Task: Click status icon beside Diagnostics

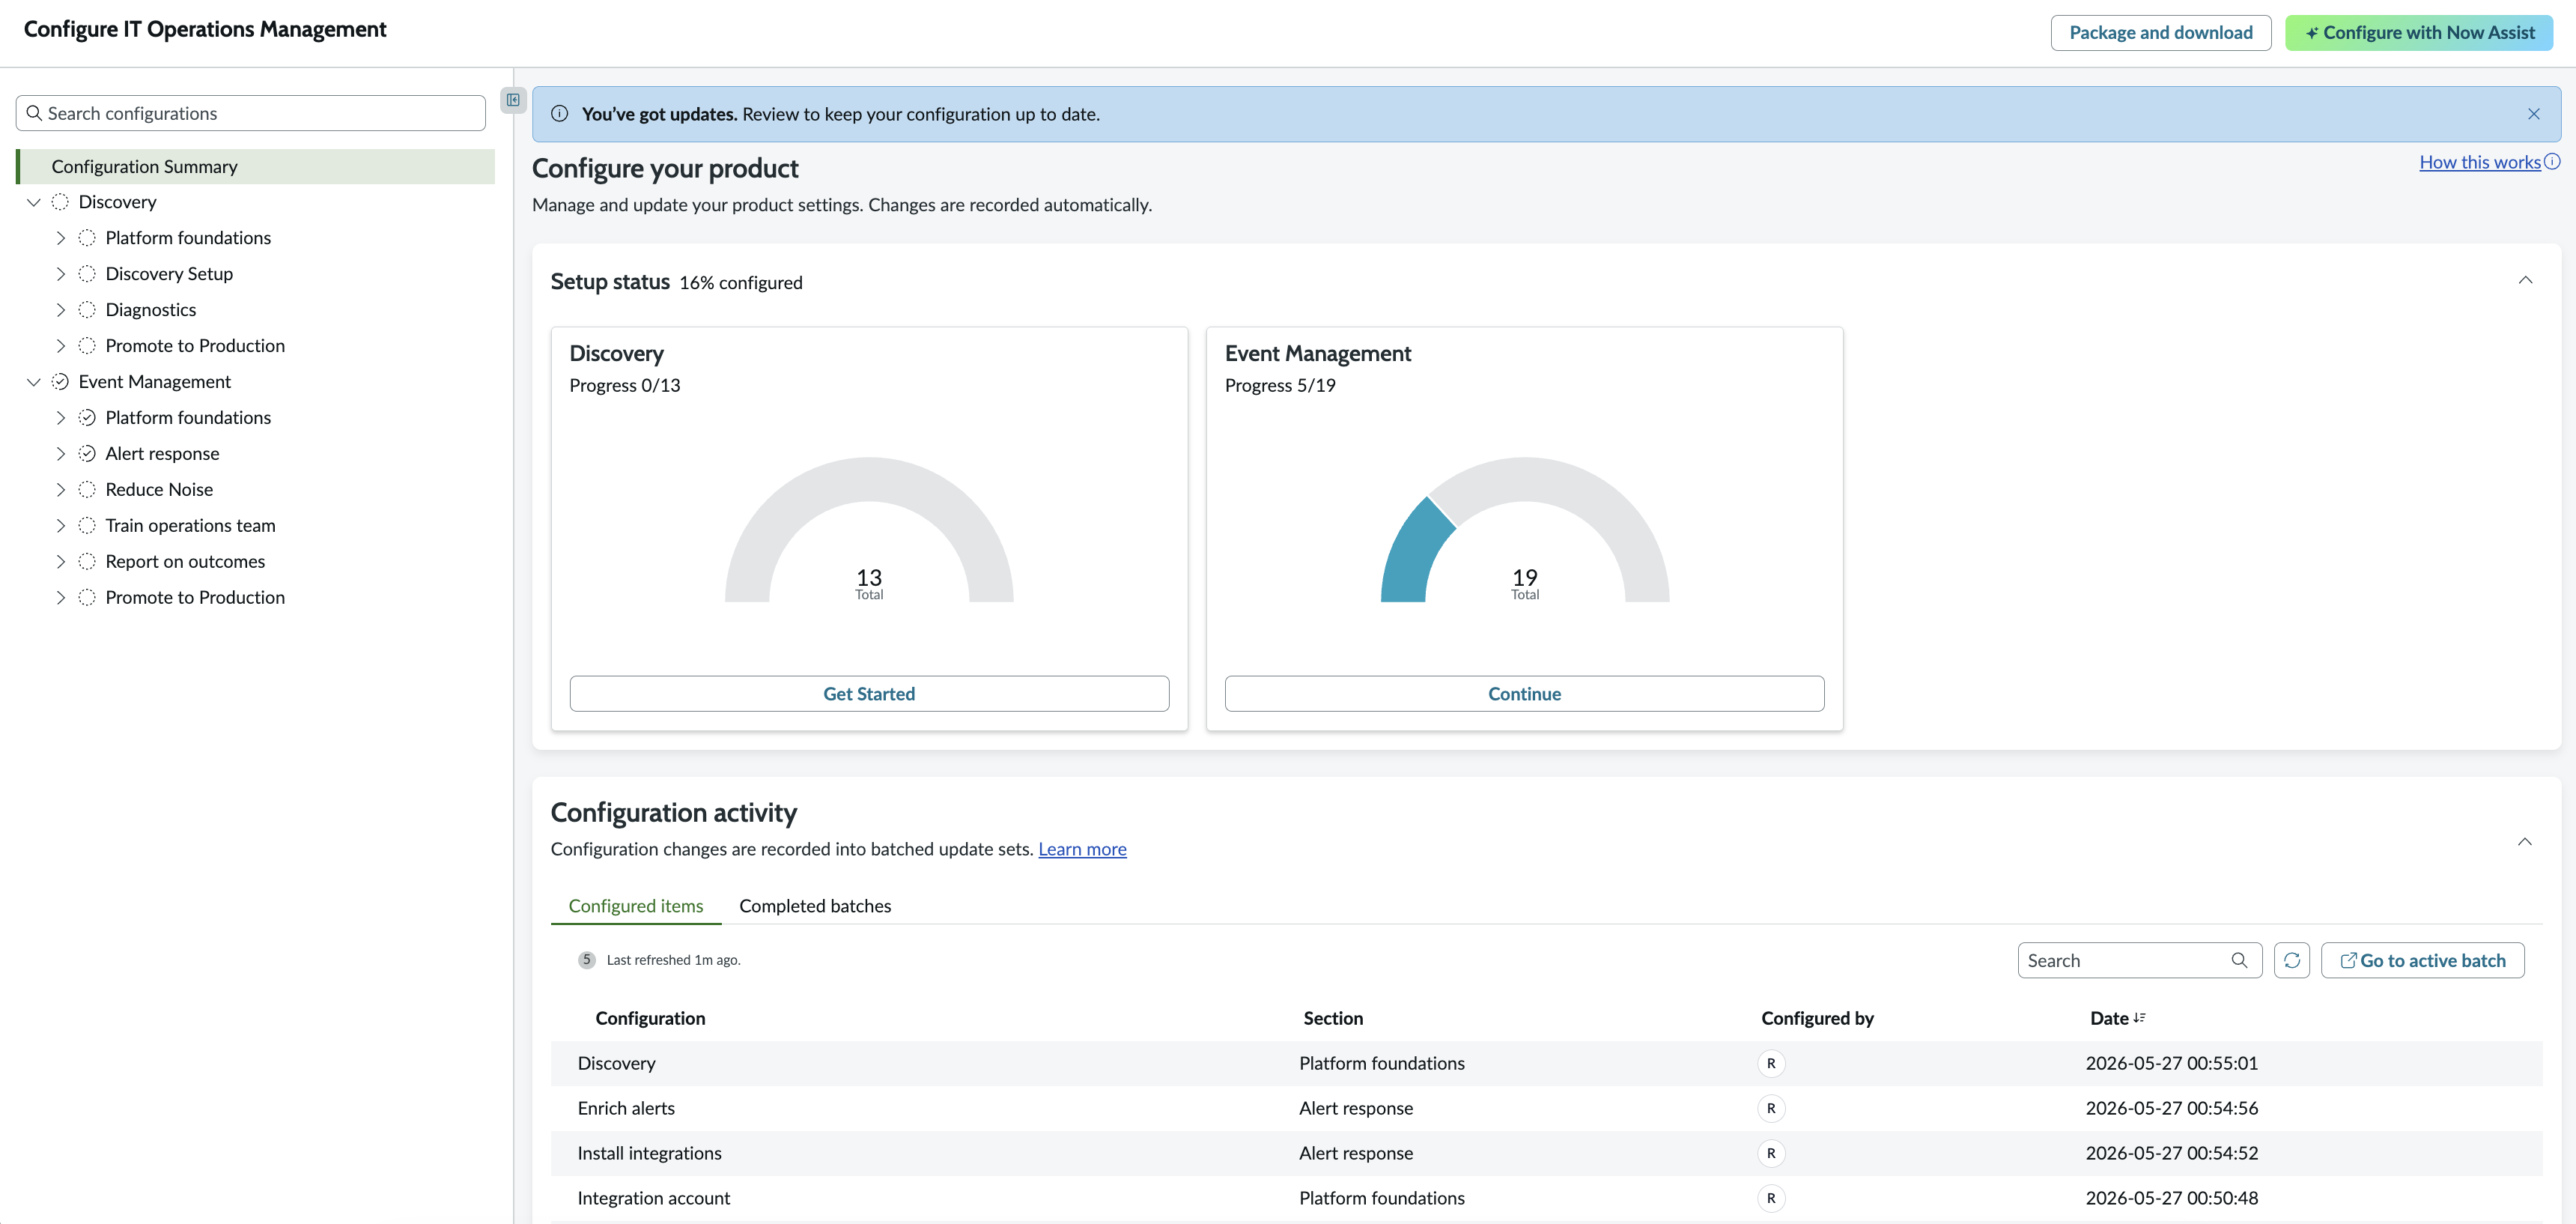Action: (x=87, y=310)
